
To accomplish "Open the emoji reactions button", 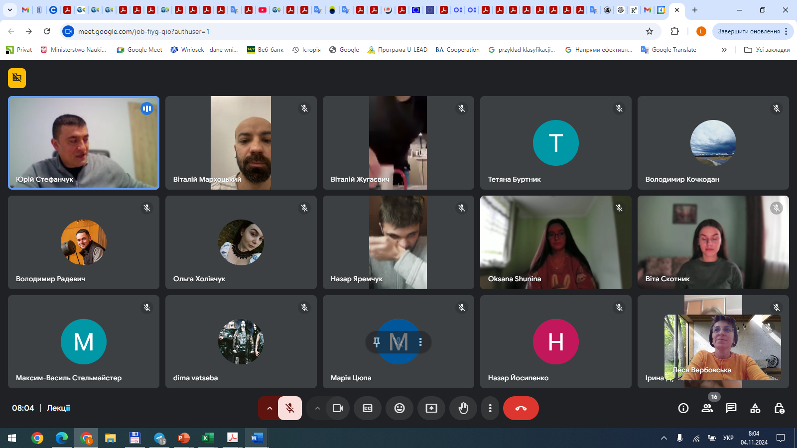I will click(x=399, y=408).
